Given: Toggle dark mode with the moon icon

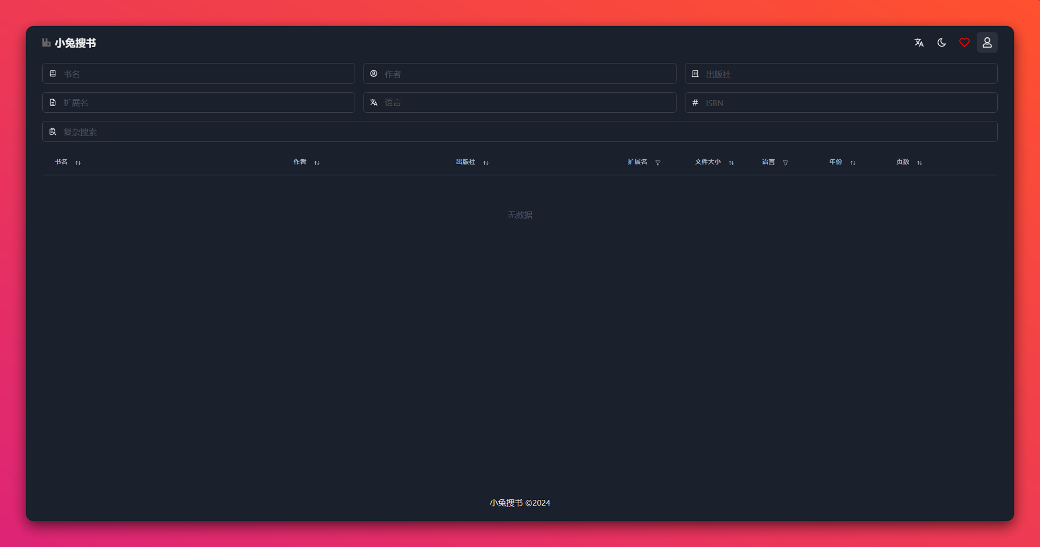Looking at the screenshot, I should click(x=941, y=43).
